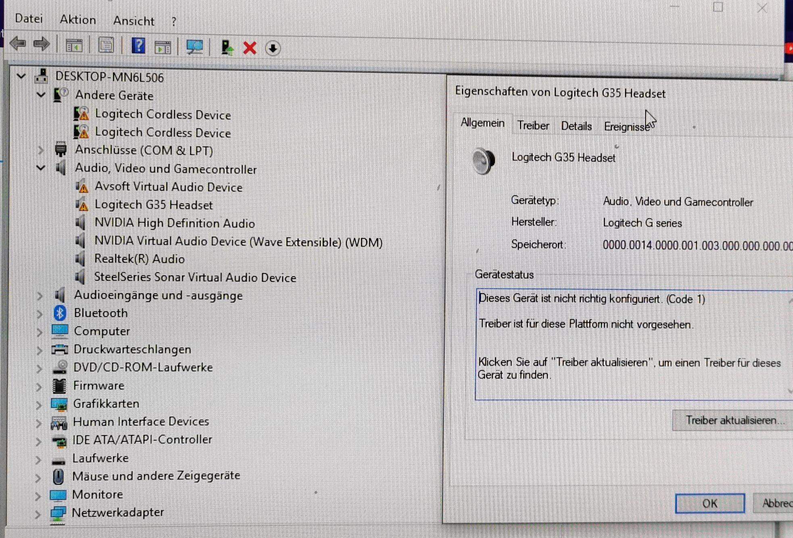The image size is (793, 538).
Task: Click the Treiber aktualisieren button
Action: [732, 420]
